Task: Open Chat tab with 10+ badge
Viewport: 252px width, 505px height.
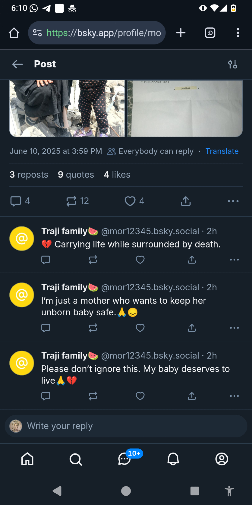Action: coord(124,459)
